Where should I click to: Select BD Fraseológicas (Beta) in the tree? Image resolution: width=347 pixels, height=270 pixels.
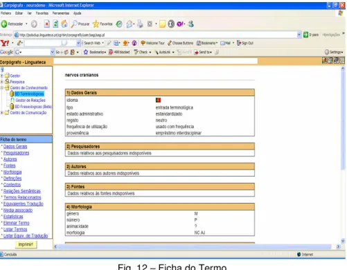click(33, 107)
